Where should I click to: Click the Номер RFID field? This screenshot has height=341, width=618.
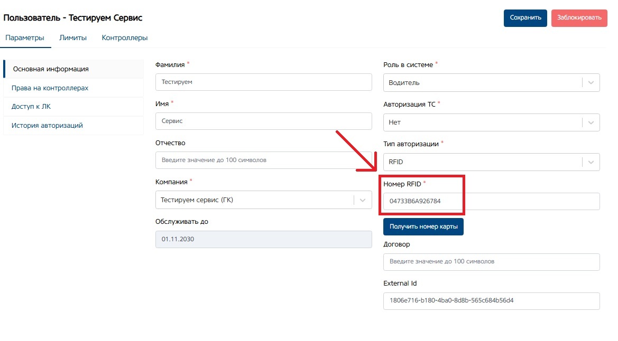point(491,202)
